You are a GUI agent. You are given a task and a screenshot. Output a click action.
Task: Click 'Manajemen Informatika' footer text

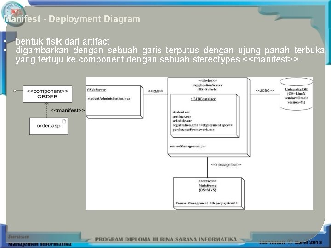click(x=40, y=244)
